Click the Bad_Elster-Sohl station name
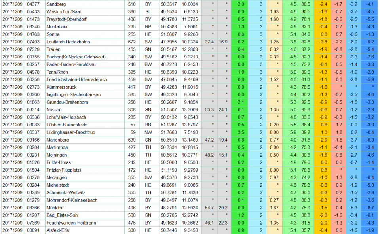The height and width of the screenshot is (234, 380). 63,215
